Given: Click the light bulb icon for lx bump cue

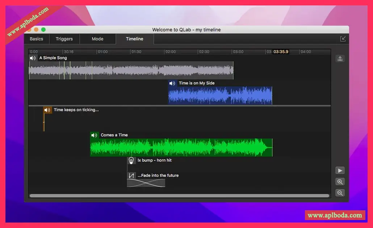Looking at the screenshot, I should coord(131,160).
